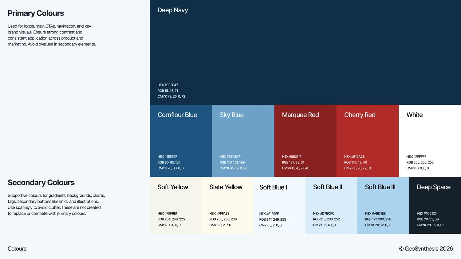
Task: Click the Primary Colours heading
Action: coord(36,13)
